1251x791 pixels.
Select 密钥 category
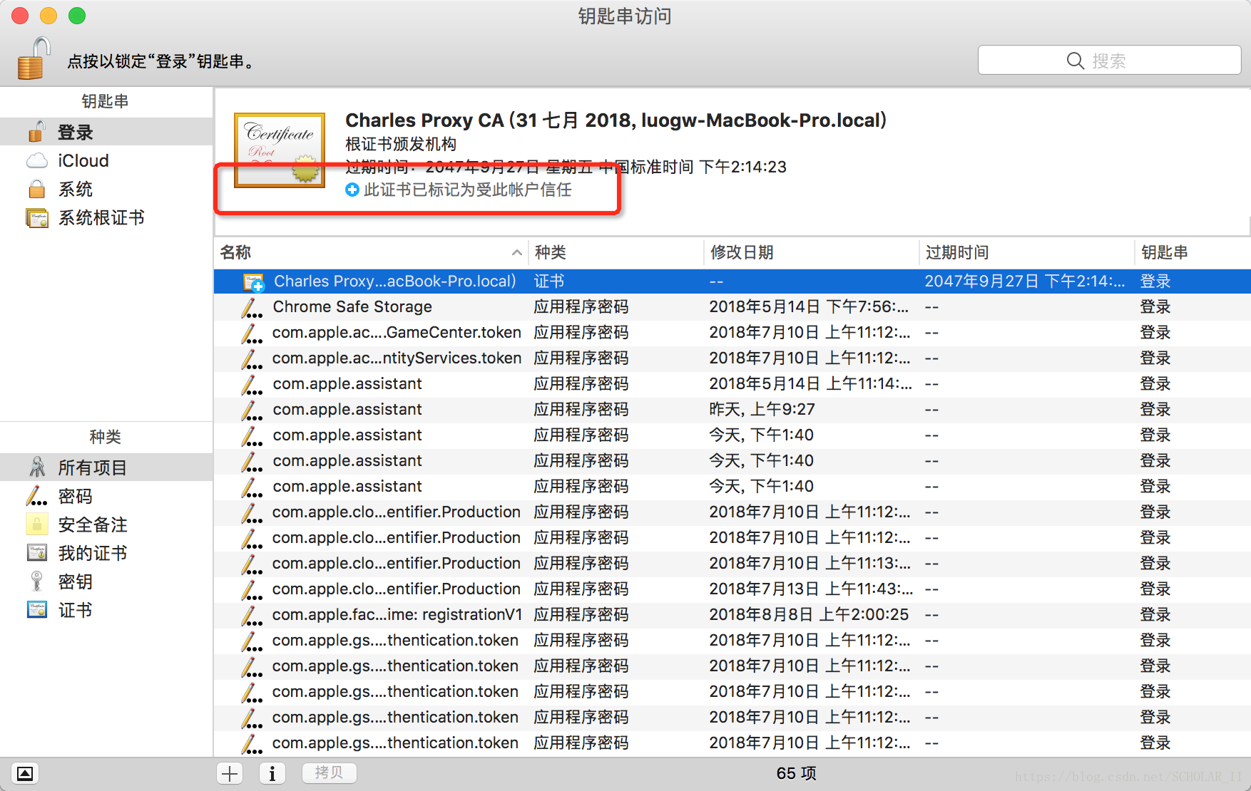106,581
